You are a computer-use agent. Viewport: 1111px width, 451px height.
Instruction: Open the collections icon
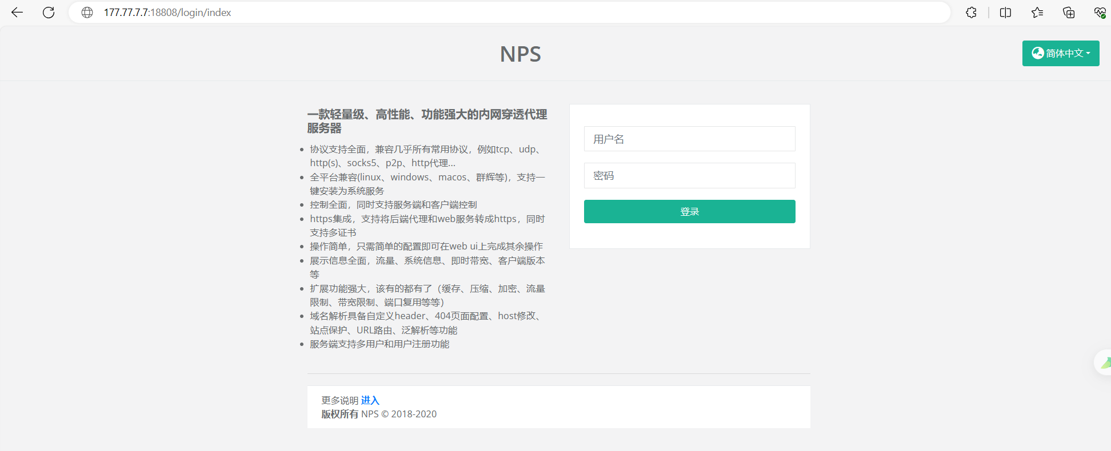click(1069, 13)
